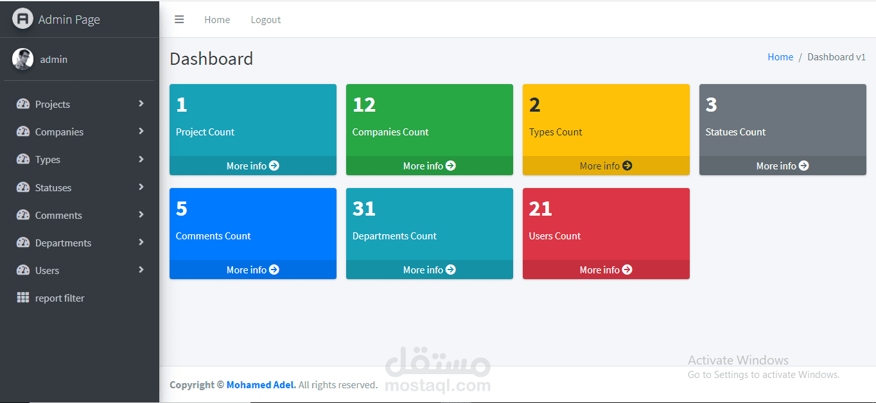Expand the Types menu chevron

pyautogui.click(x=141, y=159)
